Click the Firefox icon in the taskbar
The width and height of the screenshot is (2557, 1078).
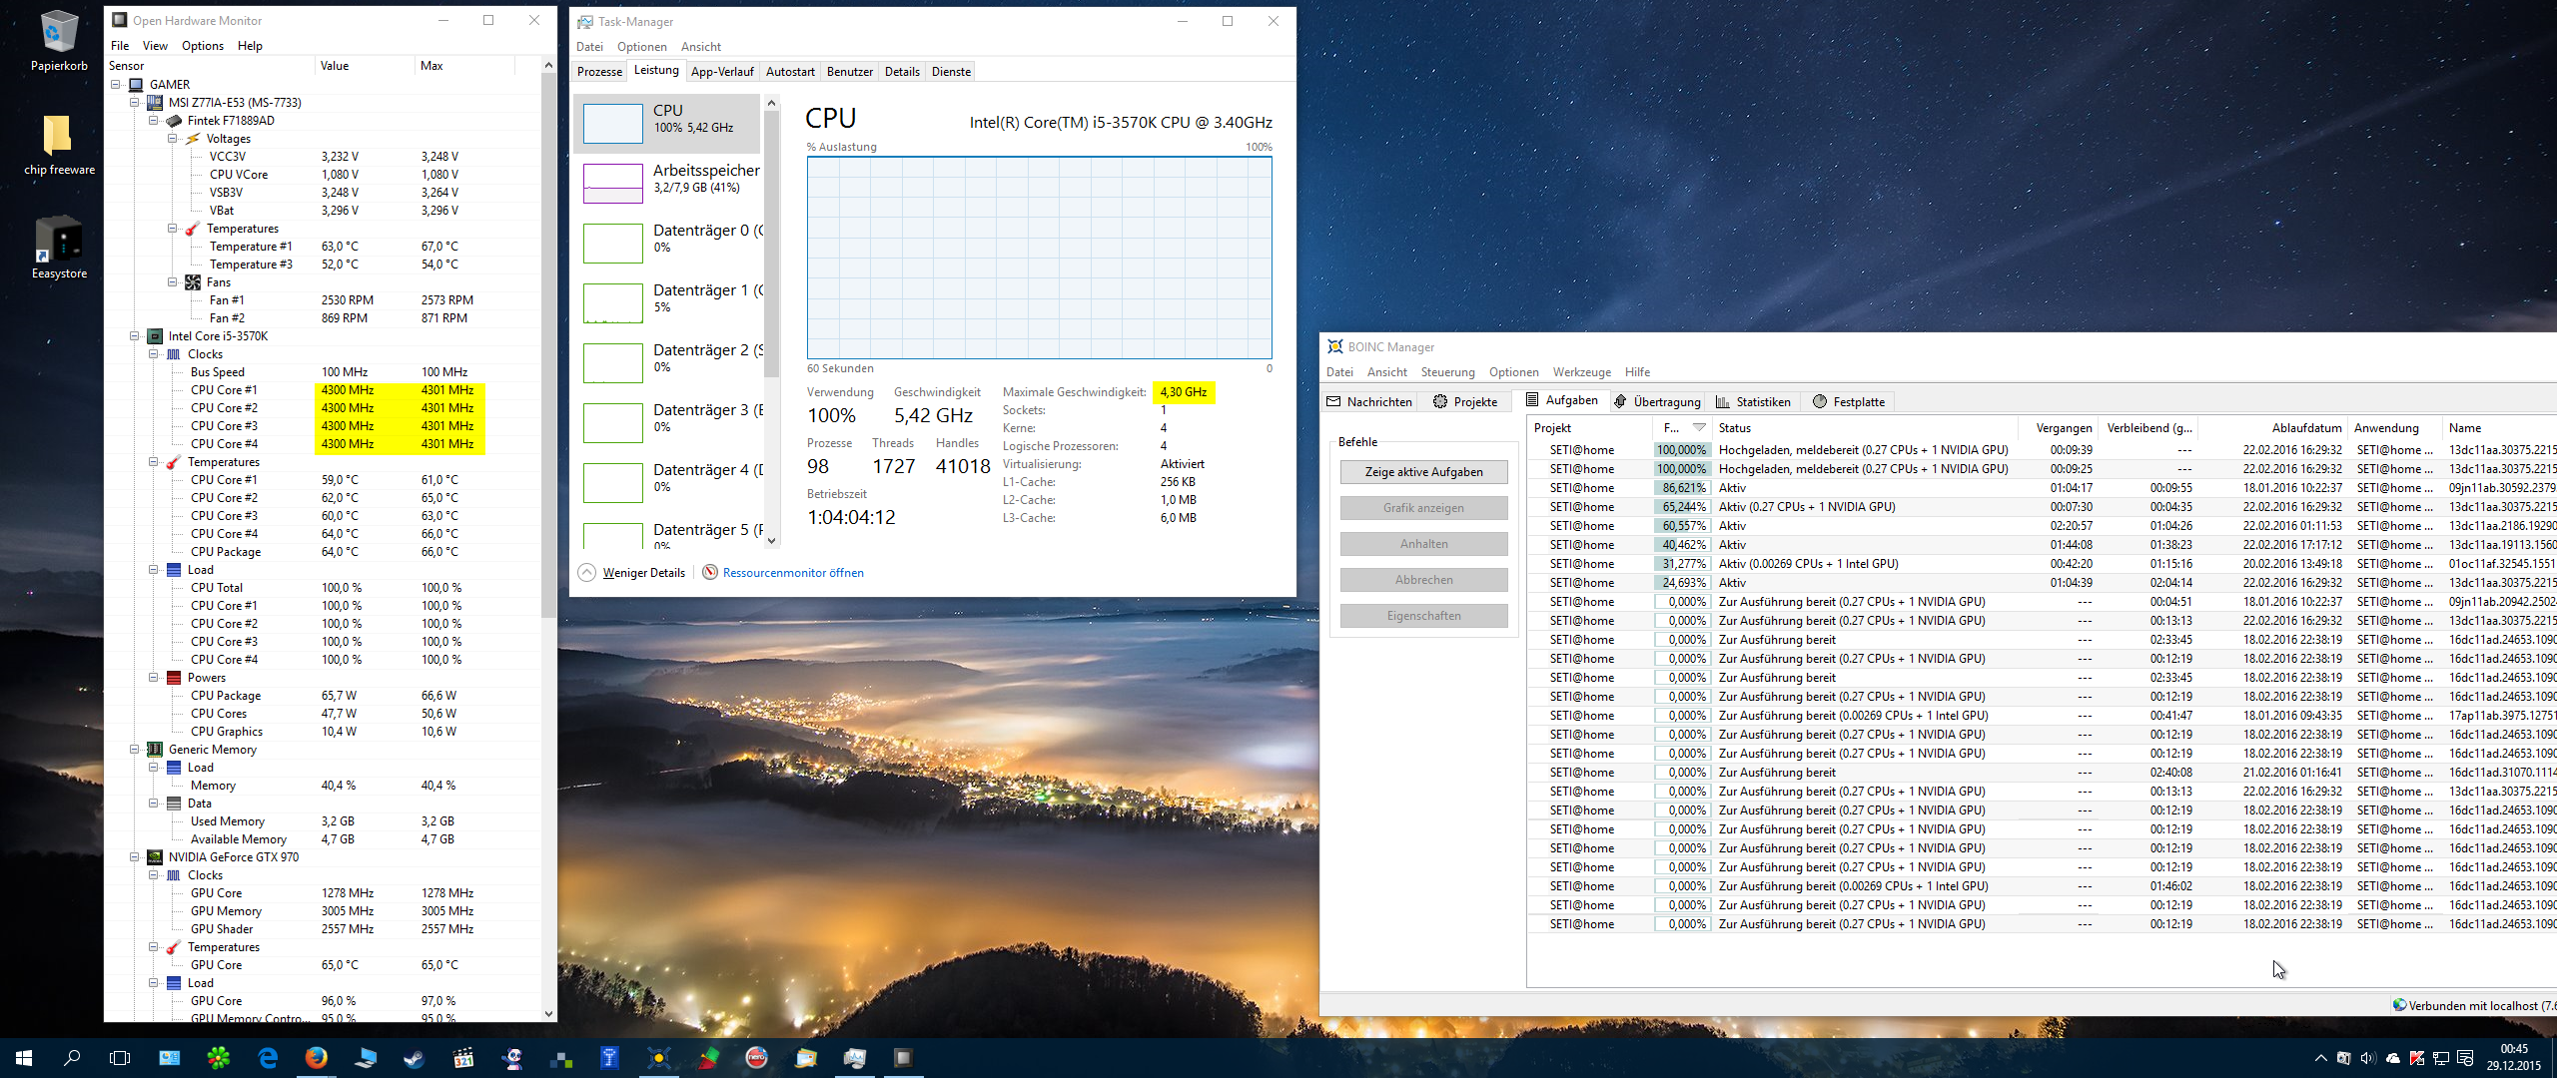(316, 1058)
